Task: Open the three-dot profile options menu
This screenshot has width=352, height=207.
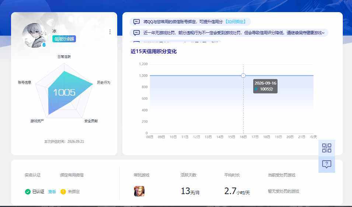Action: pyautogui.click(x=110, y=32)
